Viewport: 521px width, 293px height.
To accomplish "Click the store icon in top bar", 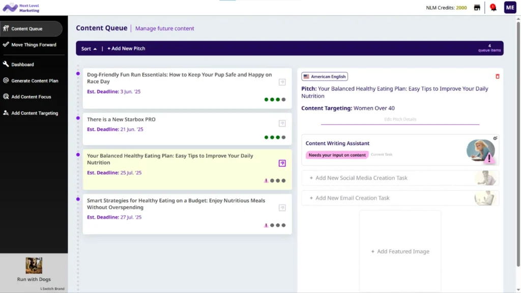I will point(477,8).
